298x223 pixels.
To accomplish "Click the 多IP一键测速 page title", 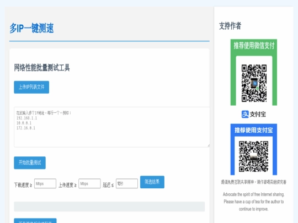I will pyautogui.click(x=31, y=28).
